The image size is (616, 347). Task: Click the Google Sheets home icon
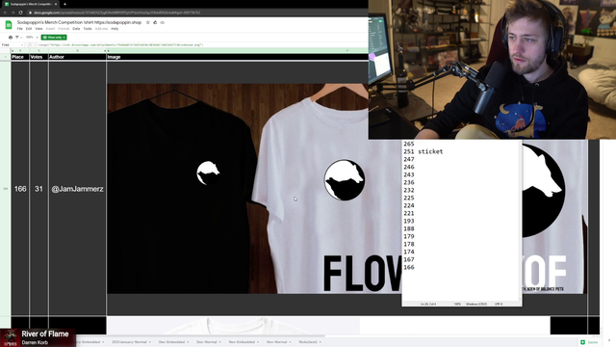tap(9, 25)
